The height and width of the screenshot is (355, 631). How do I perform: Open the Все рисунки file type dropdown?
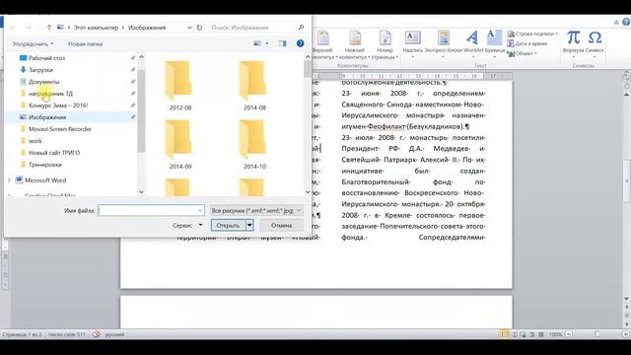pyautogui.click(x=256, y=210)
